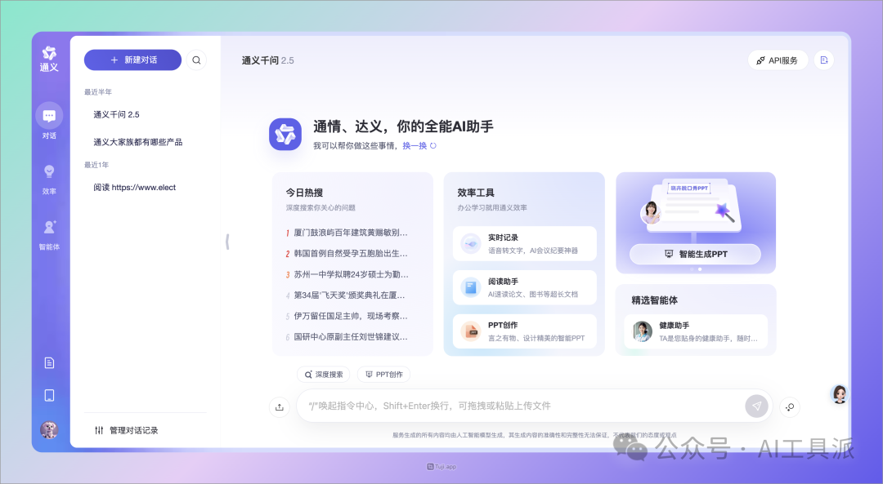Click the Tongyi logo in sidebar
Screen dimensions: 883x484
(49, 59)
